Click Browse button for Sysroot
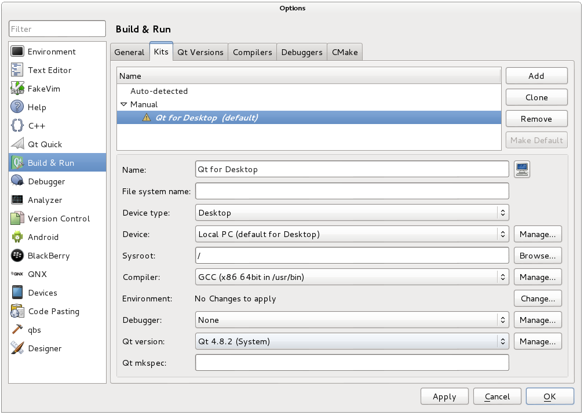 [x=538, y=256]
